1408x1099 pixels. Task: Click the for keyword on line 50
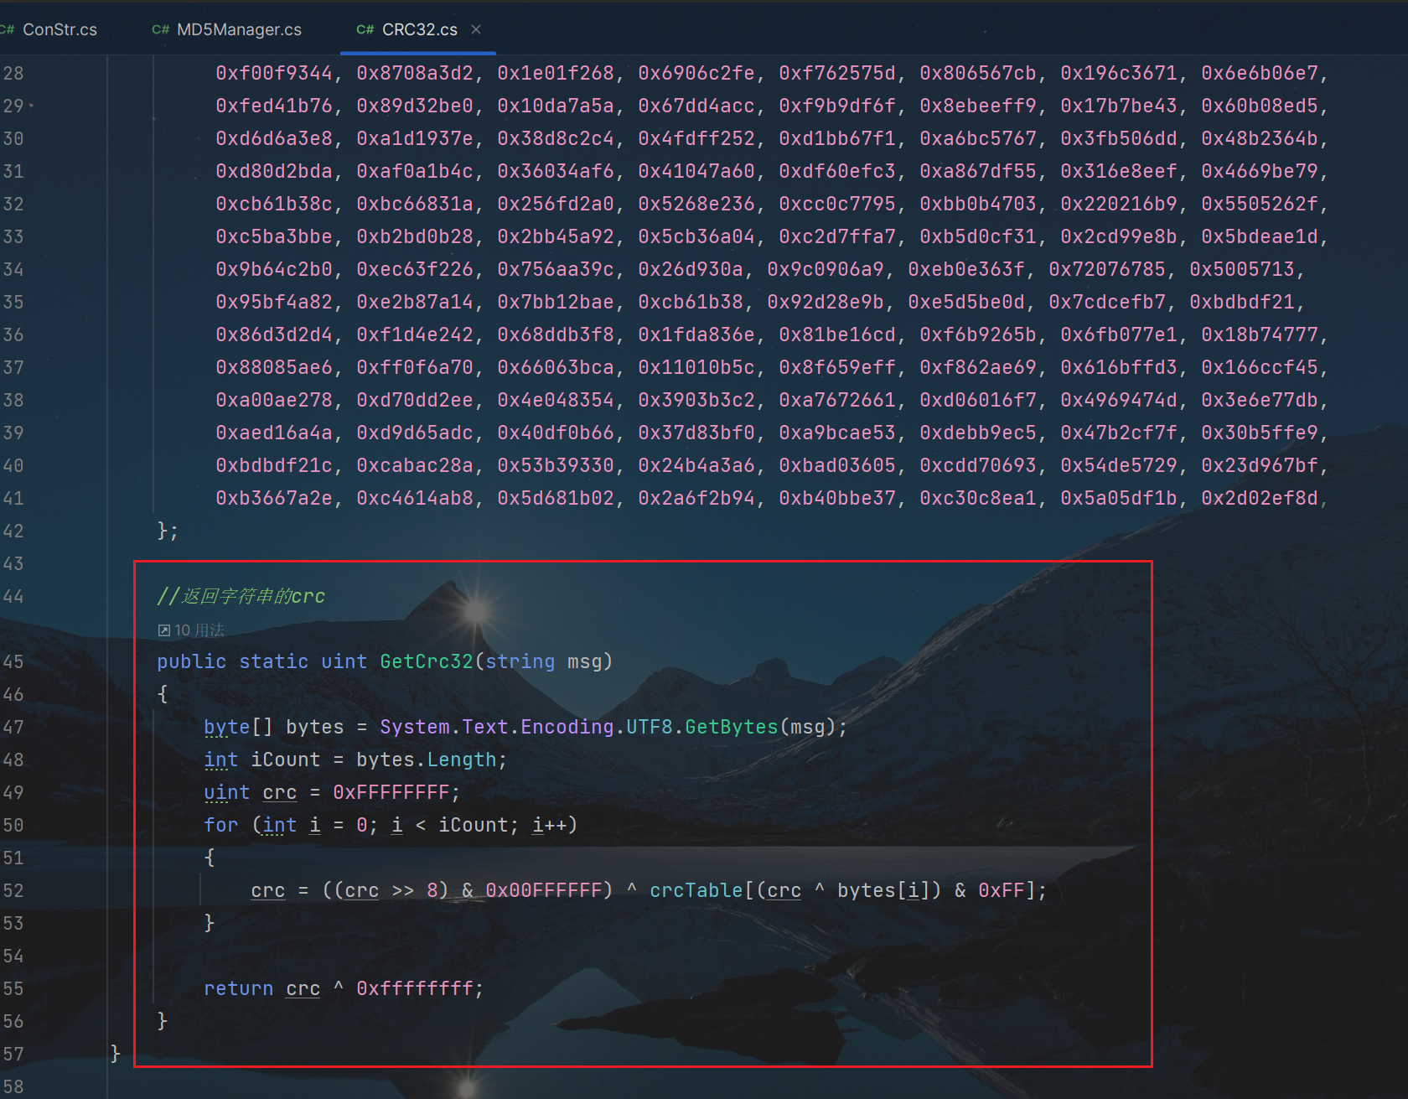[221, 825]
